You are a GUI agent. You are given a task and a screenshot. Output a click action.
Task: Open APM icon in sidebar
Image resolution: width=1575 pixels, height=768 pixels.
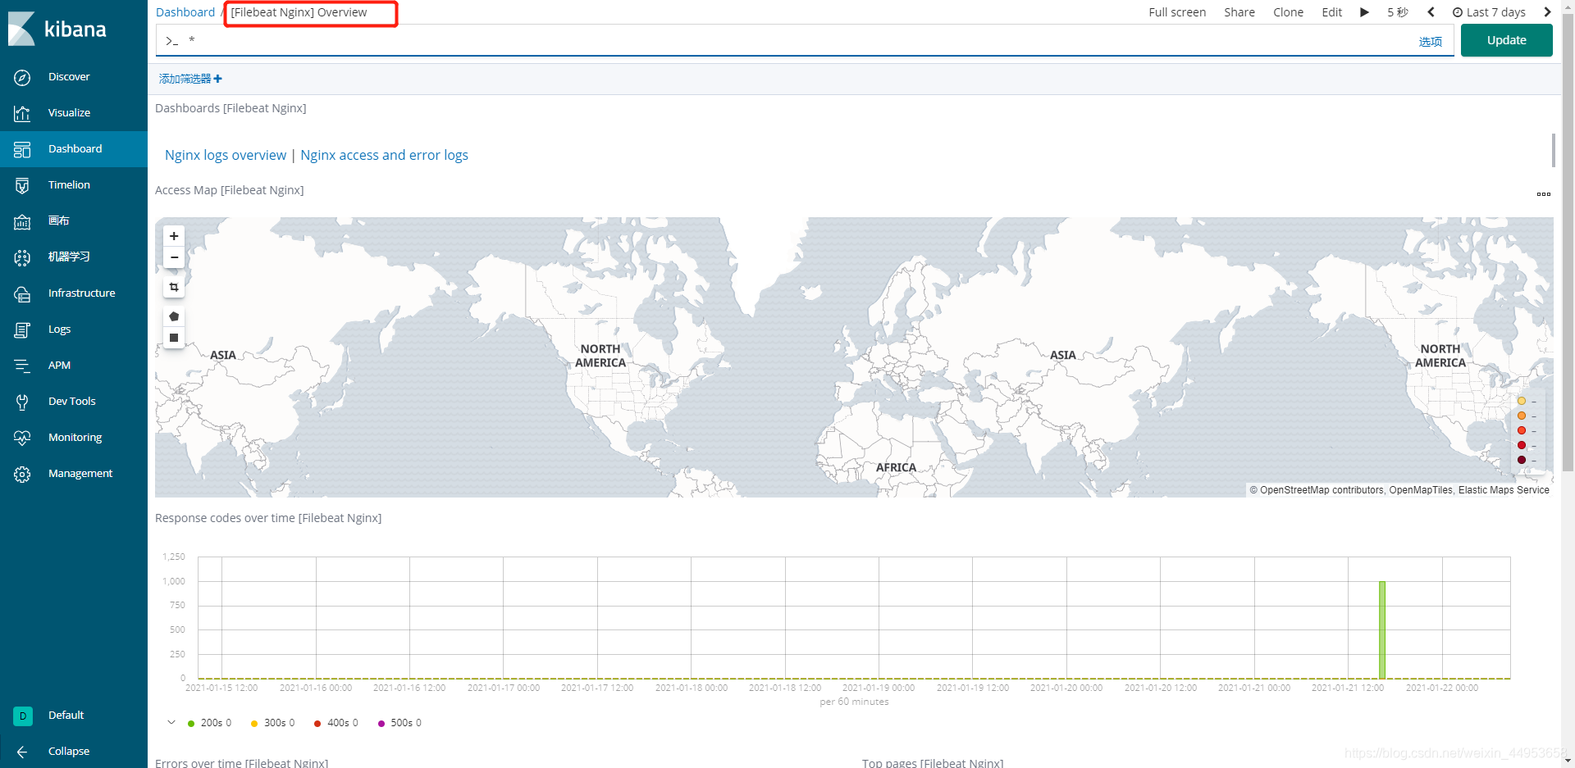click(22, 366)
